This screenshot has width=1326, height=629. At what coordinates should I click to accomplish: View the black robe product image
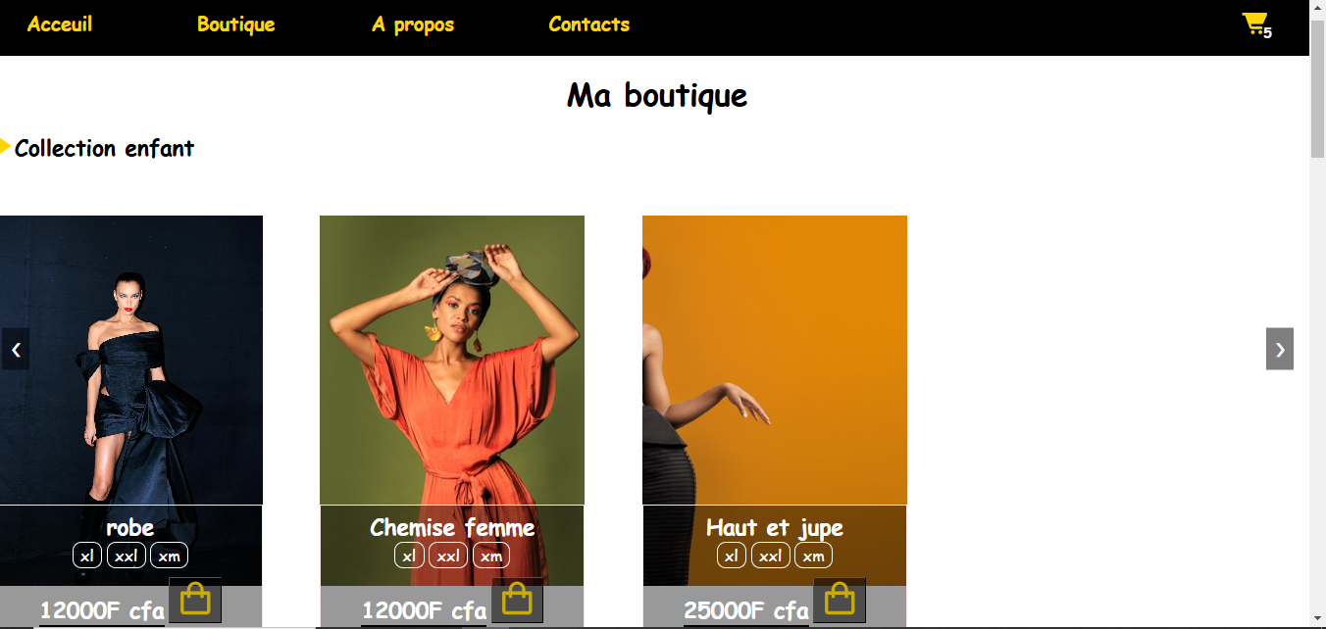(131, 361)
